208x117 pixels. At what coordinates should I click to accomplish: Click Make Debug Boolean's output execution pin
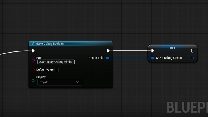coord(108,51)
